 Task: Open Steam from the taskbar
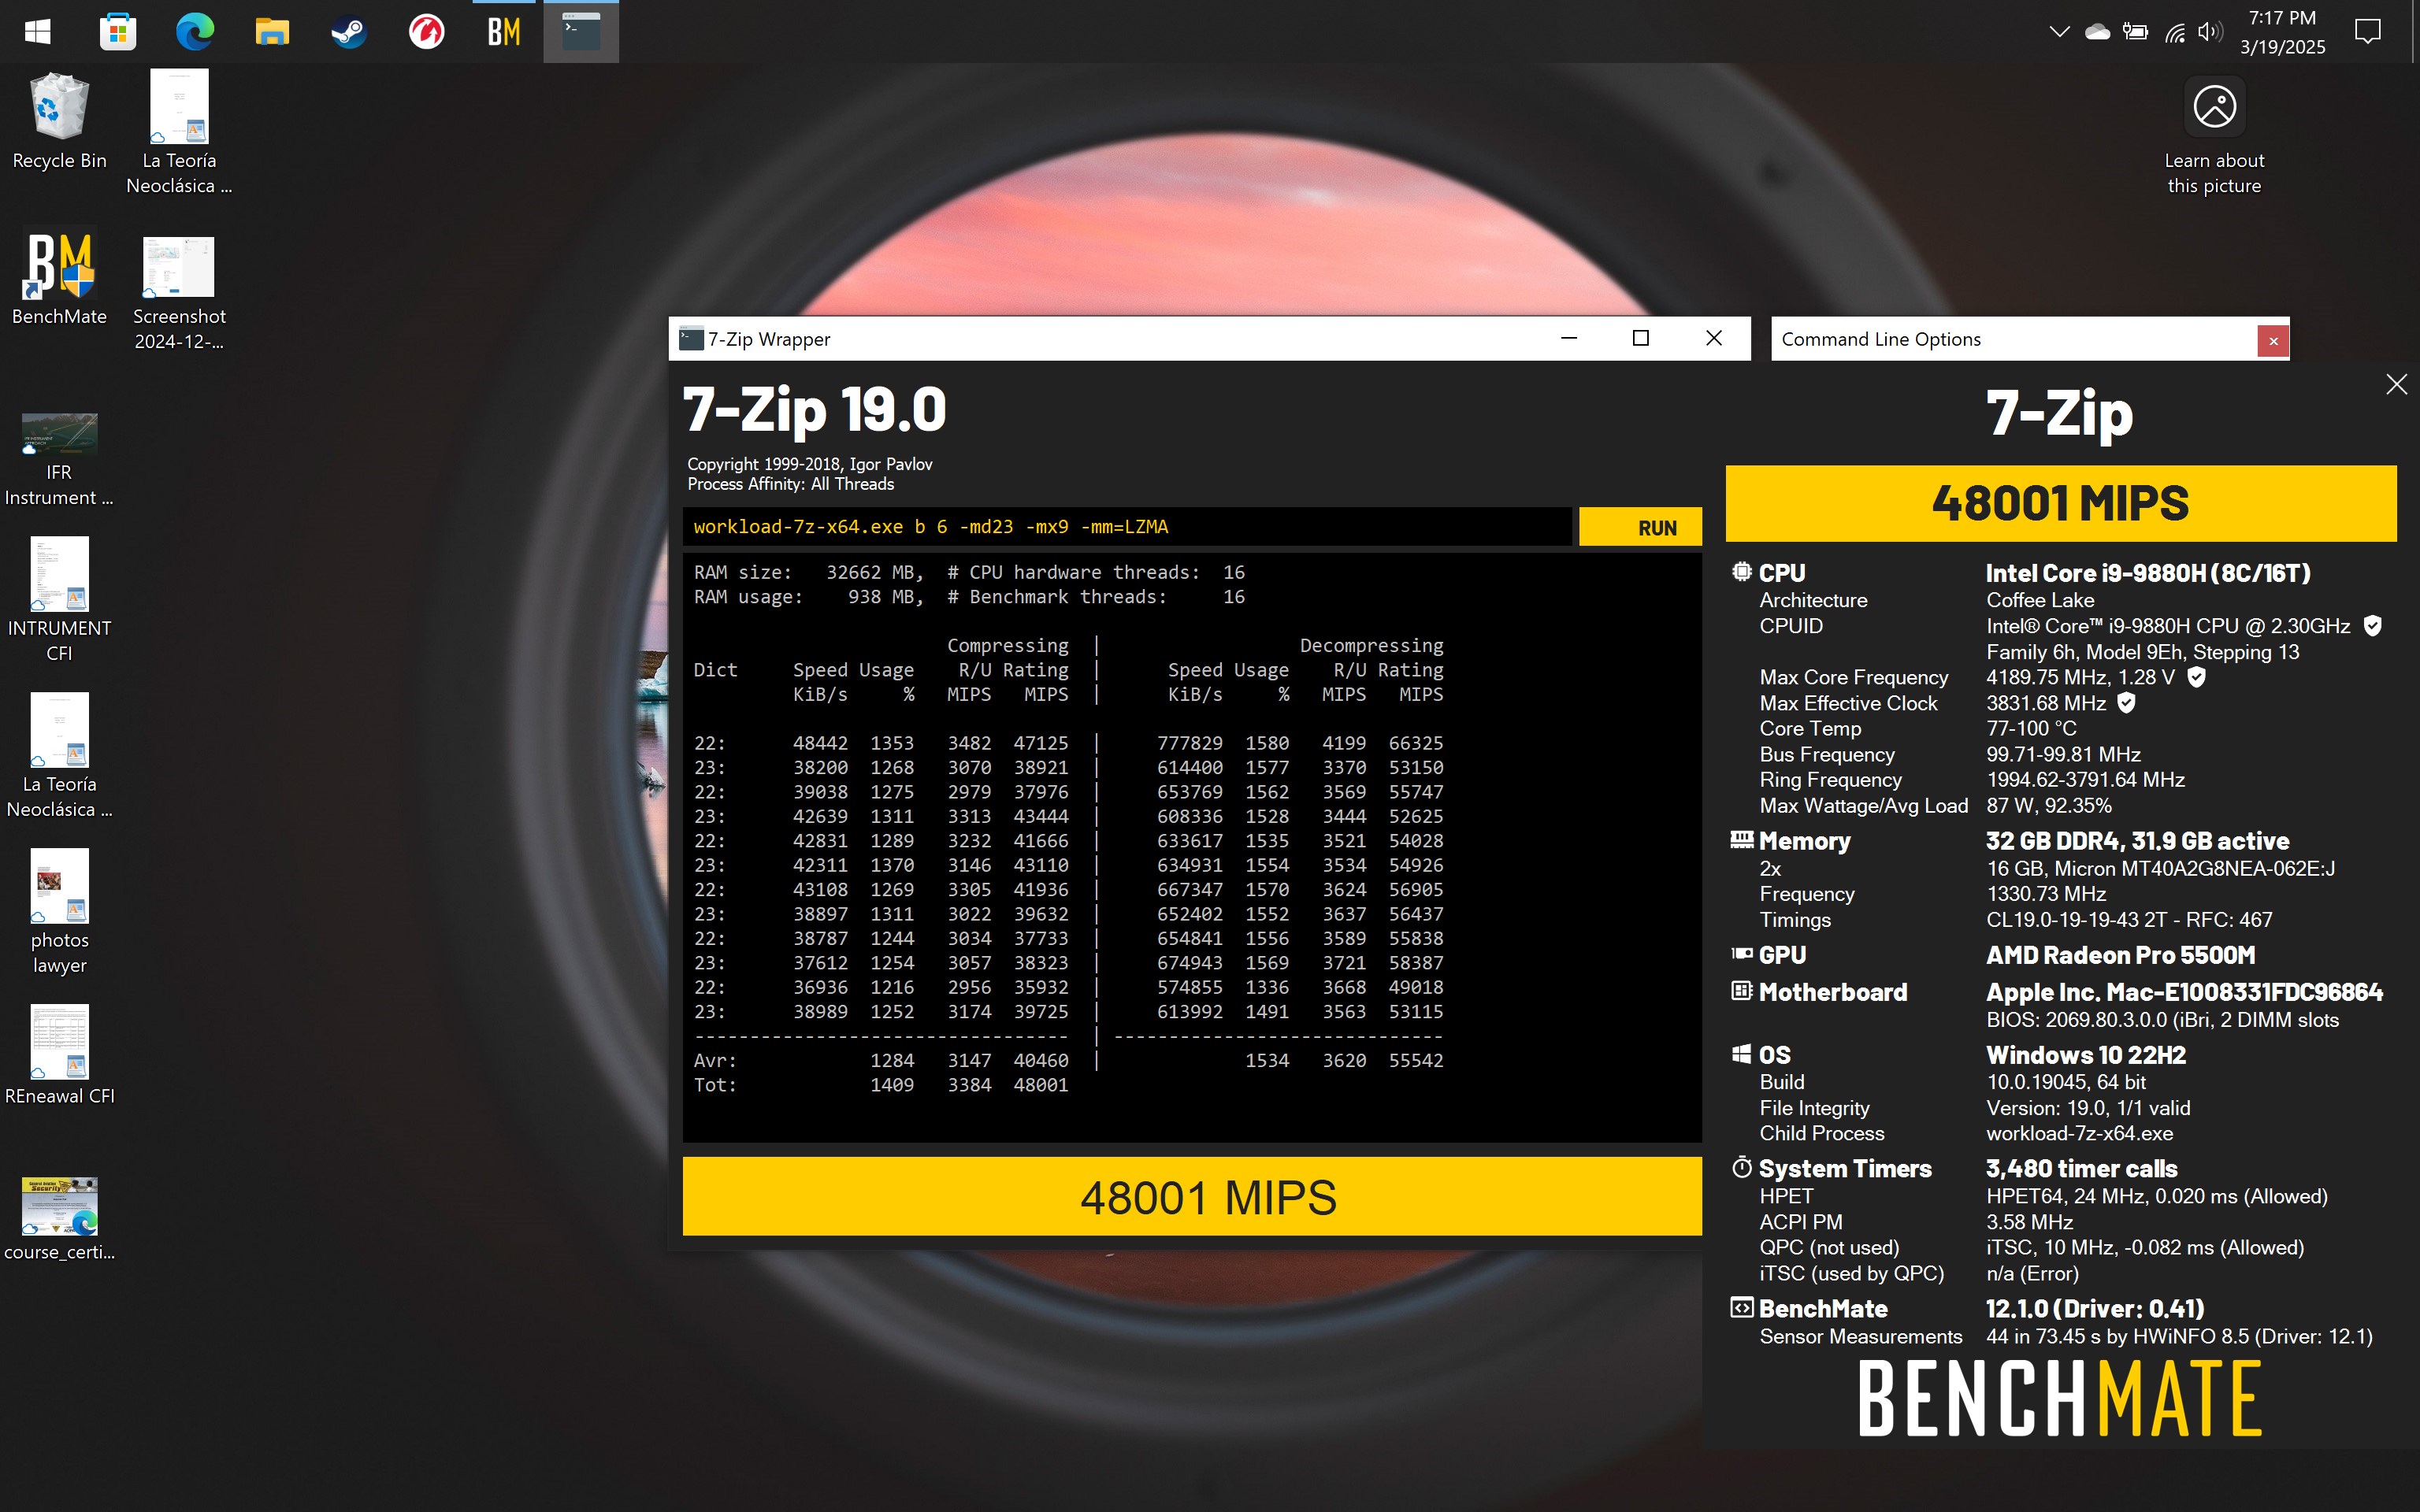coord(349,32)
